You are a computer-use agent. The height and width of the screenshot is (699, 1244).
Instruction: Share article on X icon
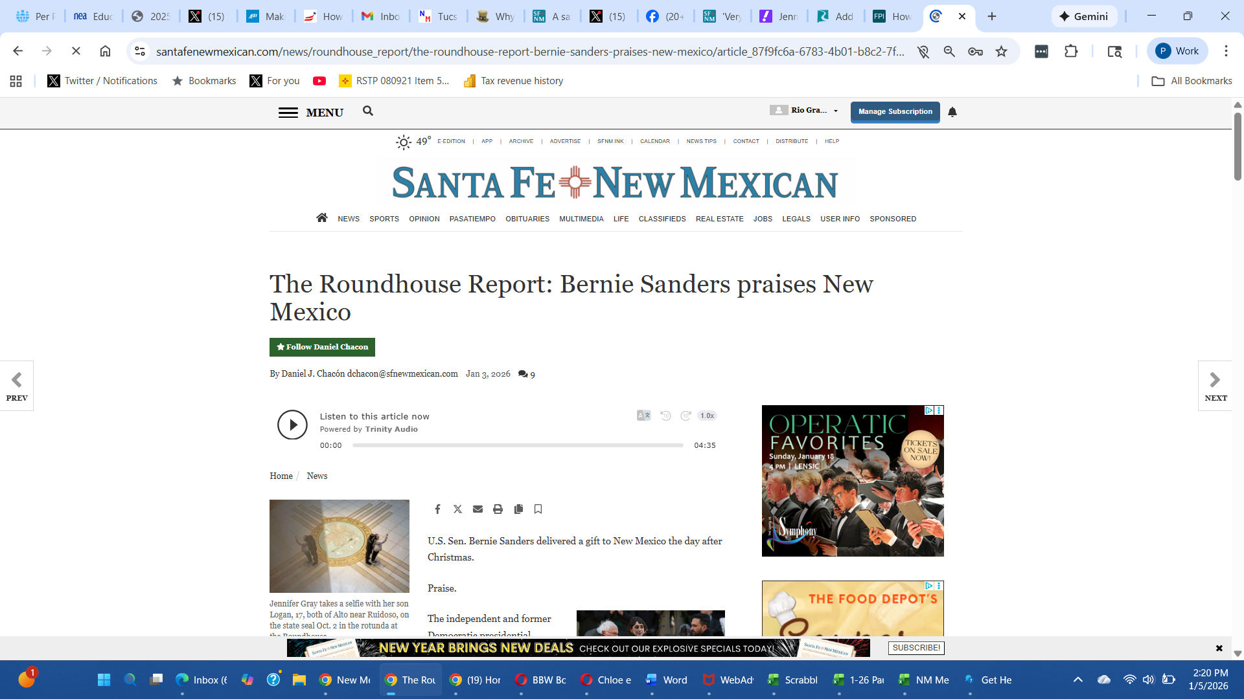click(x=457, y=509)
